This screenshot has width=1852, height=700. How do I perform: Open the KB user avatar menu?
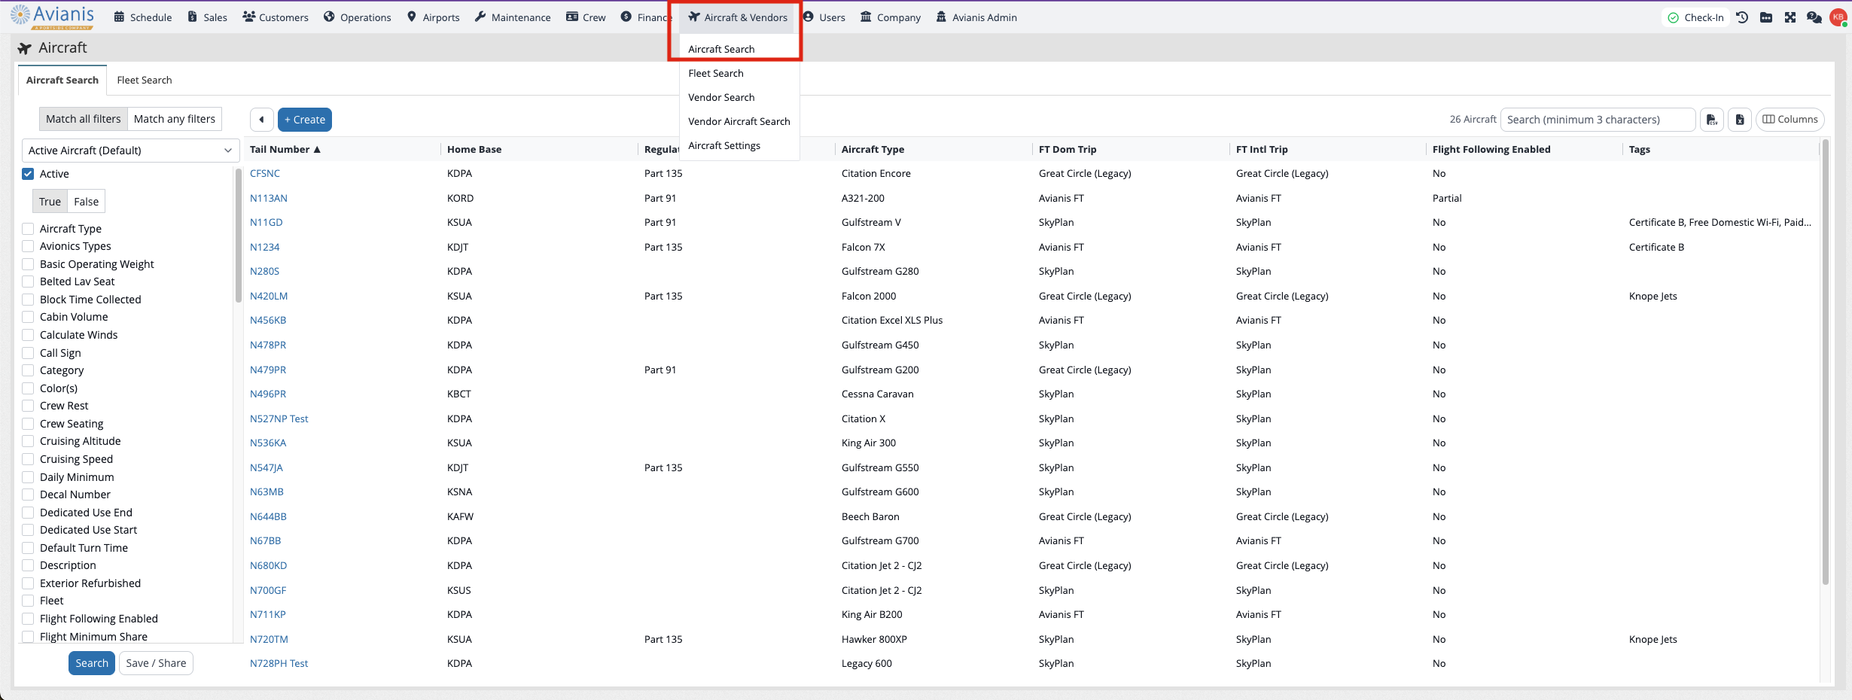point(1838,17)
